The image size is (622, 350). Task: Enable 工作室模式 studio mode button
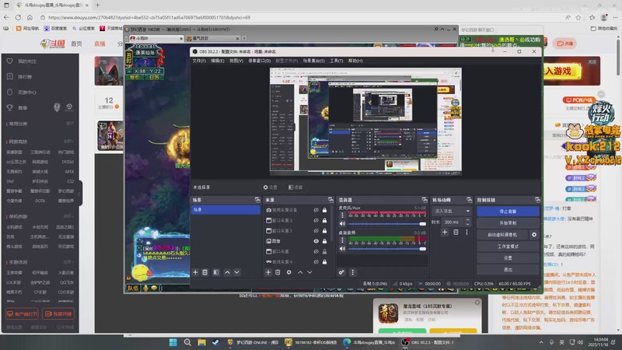(508, 247)
